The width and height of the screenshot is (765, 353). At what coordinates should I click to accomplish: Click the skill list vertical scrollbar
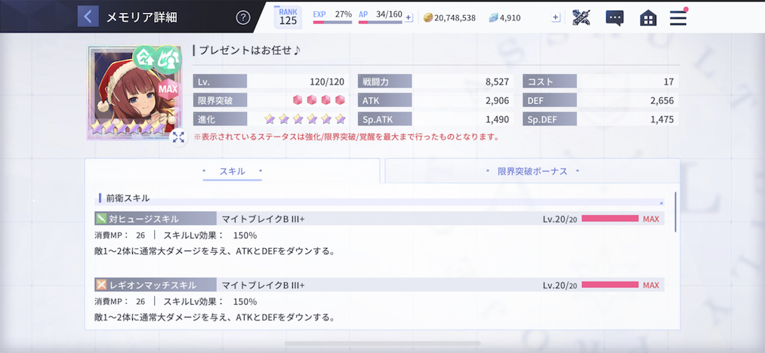click(676, 212)
